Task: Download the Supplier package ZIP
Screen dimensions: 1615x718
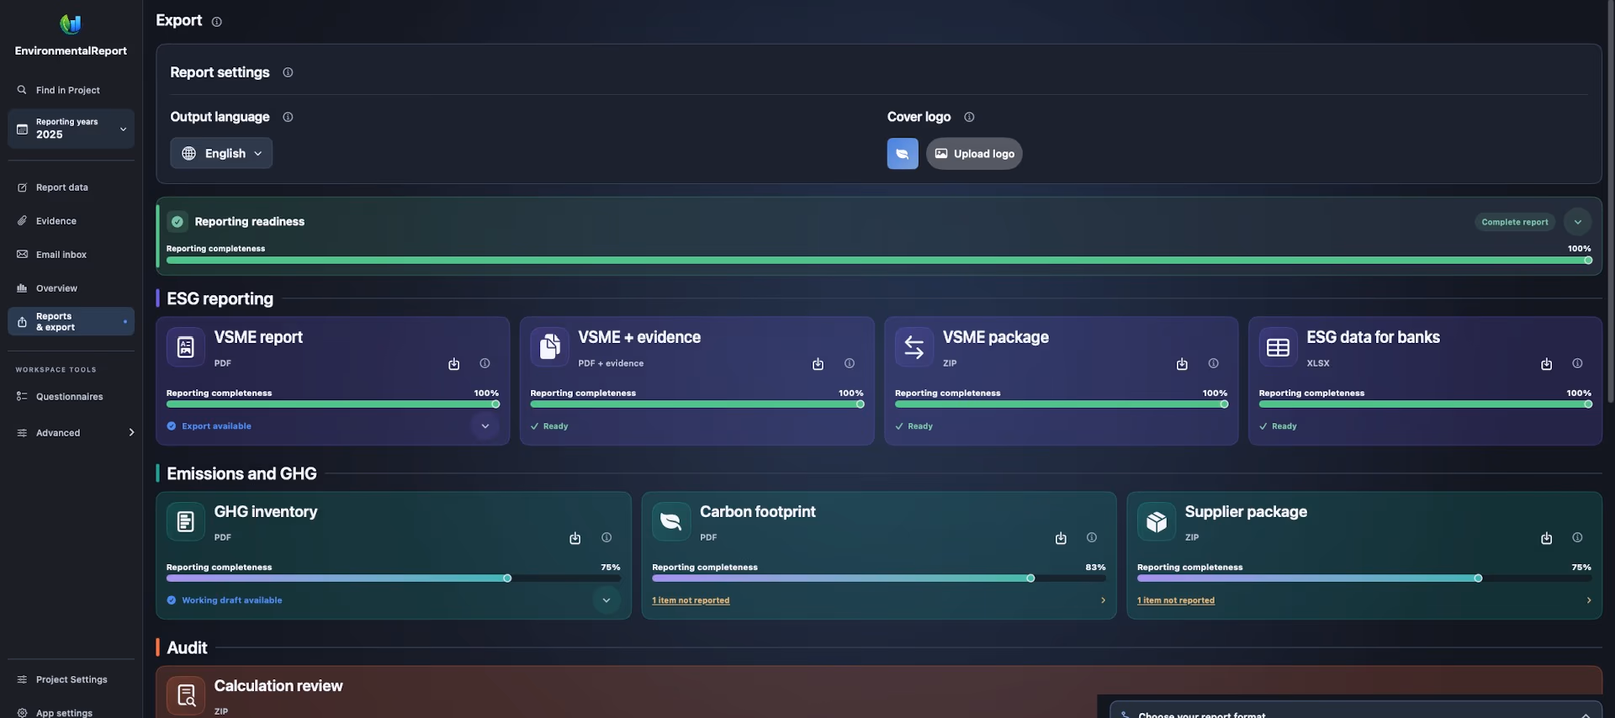Action: coord(1546,538)
